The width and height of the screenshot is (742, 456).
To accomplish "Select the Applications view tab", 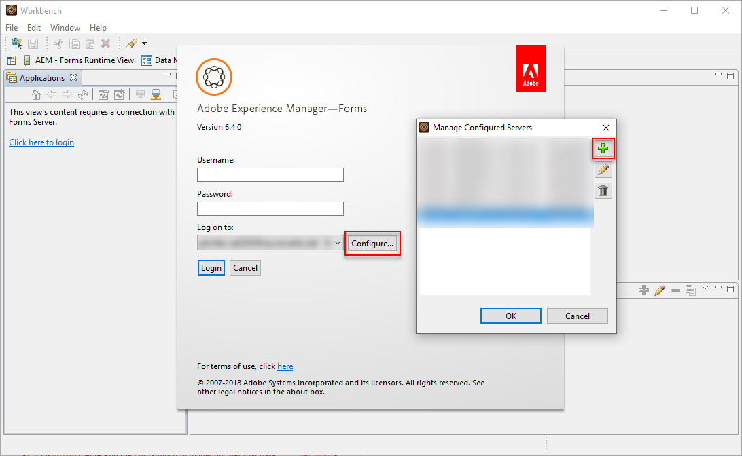I will (x=42, y=77).
